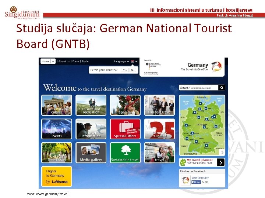Open Germany reunified 25 tile
This screenshot has width=265, height=198.
[159, 129]
